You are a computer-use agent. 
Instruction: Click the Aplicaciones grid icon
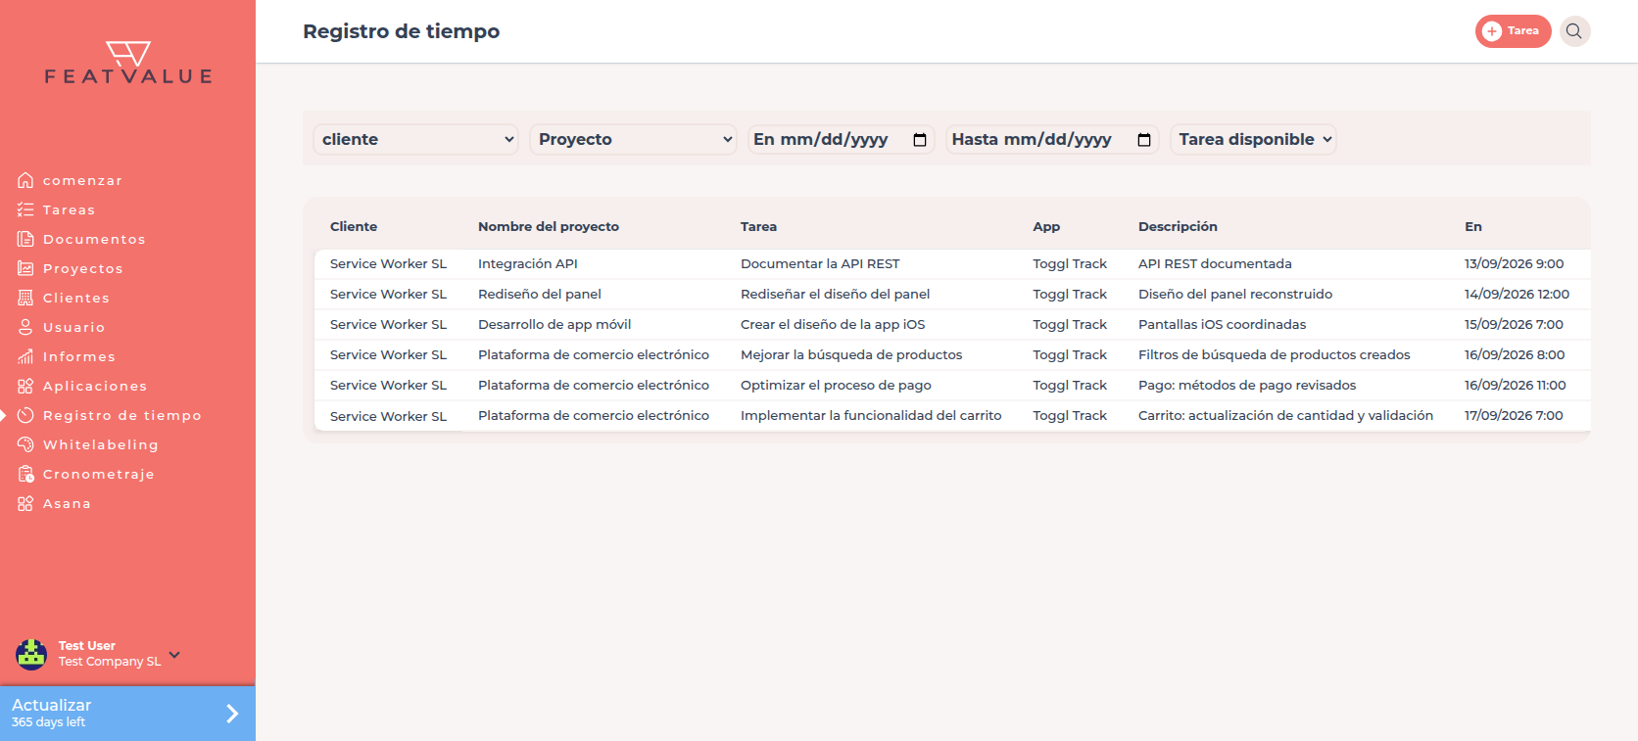tap(25, 386)
